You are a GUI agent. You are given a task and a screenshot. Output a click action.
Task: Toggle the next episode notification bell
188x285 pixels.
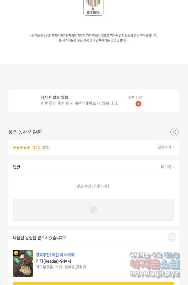[x=172, y=237]
